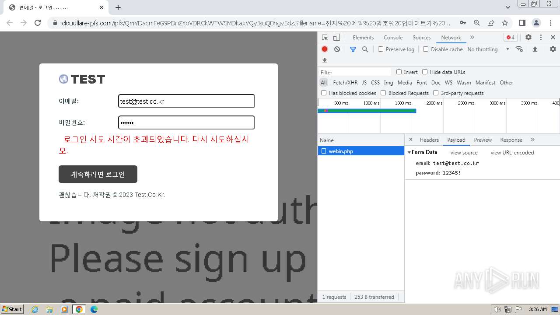The width and height of the screenshot is (560, 315).
Task: Open the Windows Start button
Action: point(12,309)
